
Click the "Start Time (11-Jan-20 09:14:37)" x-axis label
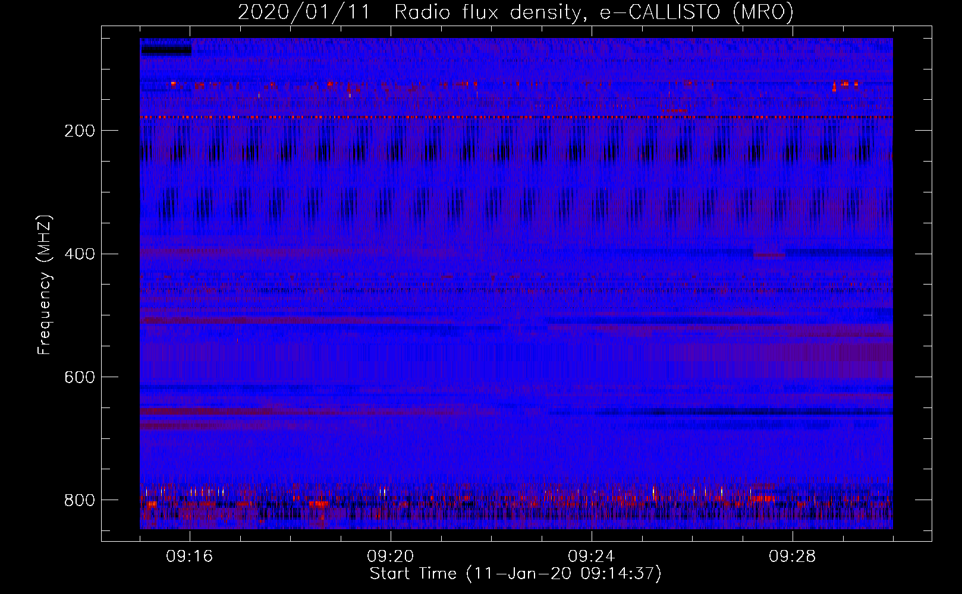pyautogui.click(x=515, y=574)
